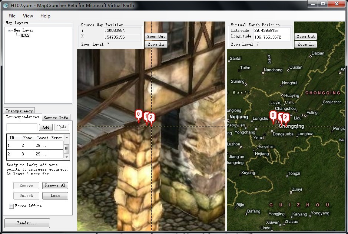Screen dimensions: 348x234
Task: Click the Name column header
Action: (x=28, y=138)
